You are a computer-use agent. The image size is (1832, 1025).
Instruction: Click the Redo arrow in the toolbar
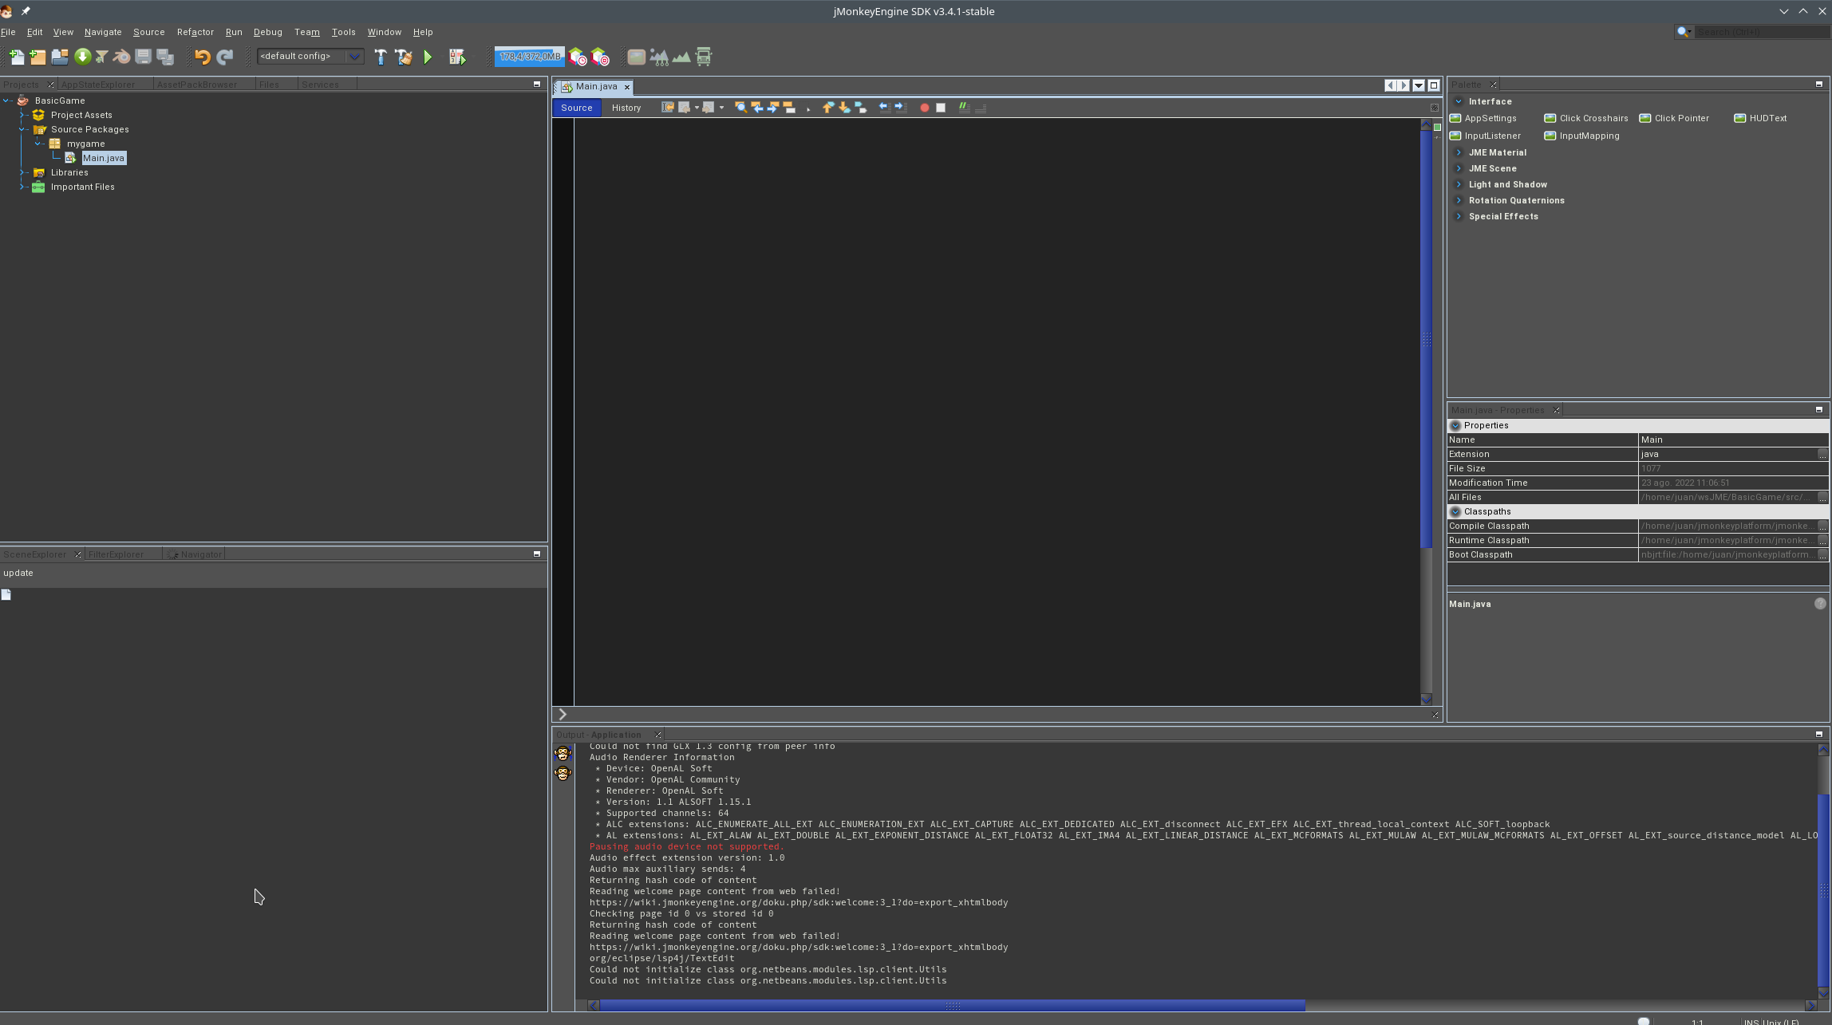pos(225,57)
